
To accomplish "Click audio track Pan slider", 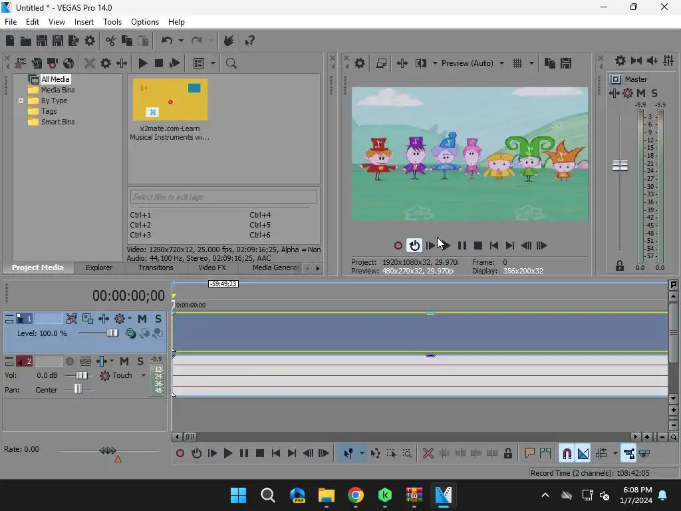I will pyautogui.click(x=78, y=389).
